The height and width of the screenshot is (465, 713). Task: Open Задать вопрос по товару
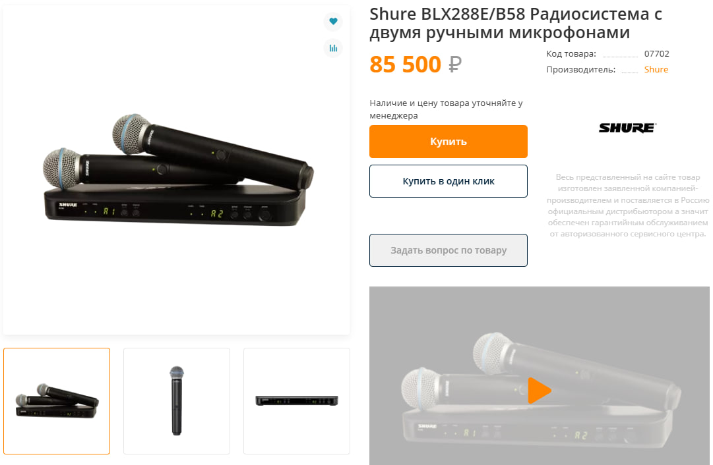click(449, 250)
